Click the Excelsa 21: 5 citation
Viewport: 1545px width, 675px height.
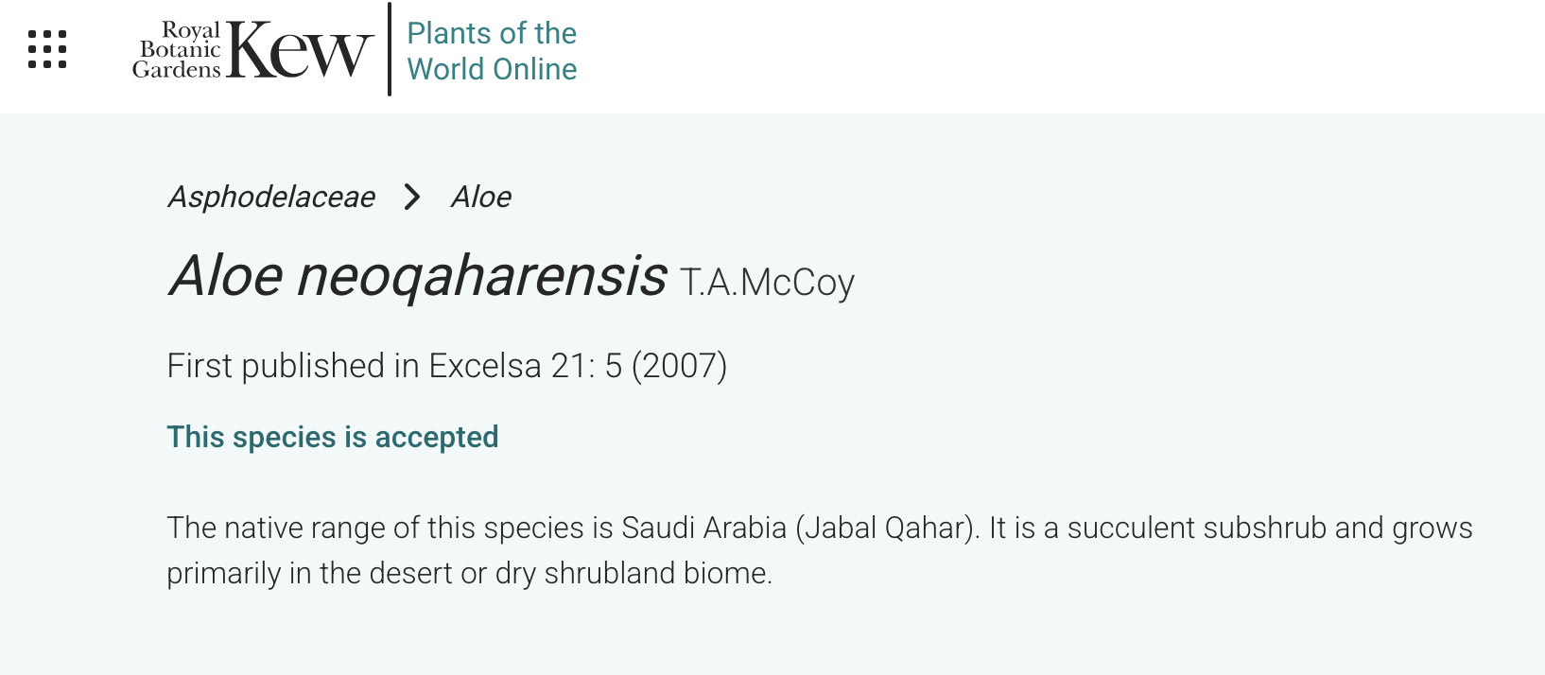point(525,366)
